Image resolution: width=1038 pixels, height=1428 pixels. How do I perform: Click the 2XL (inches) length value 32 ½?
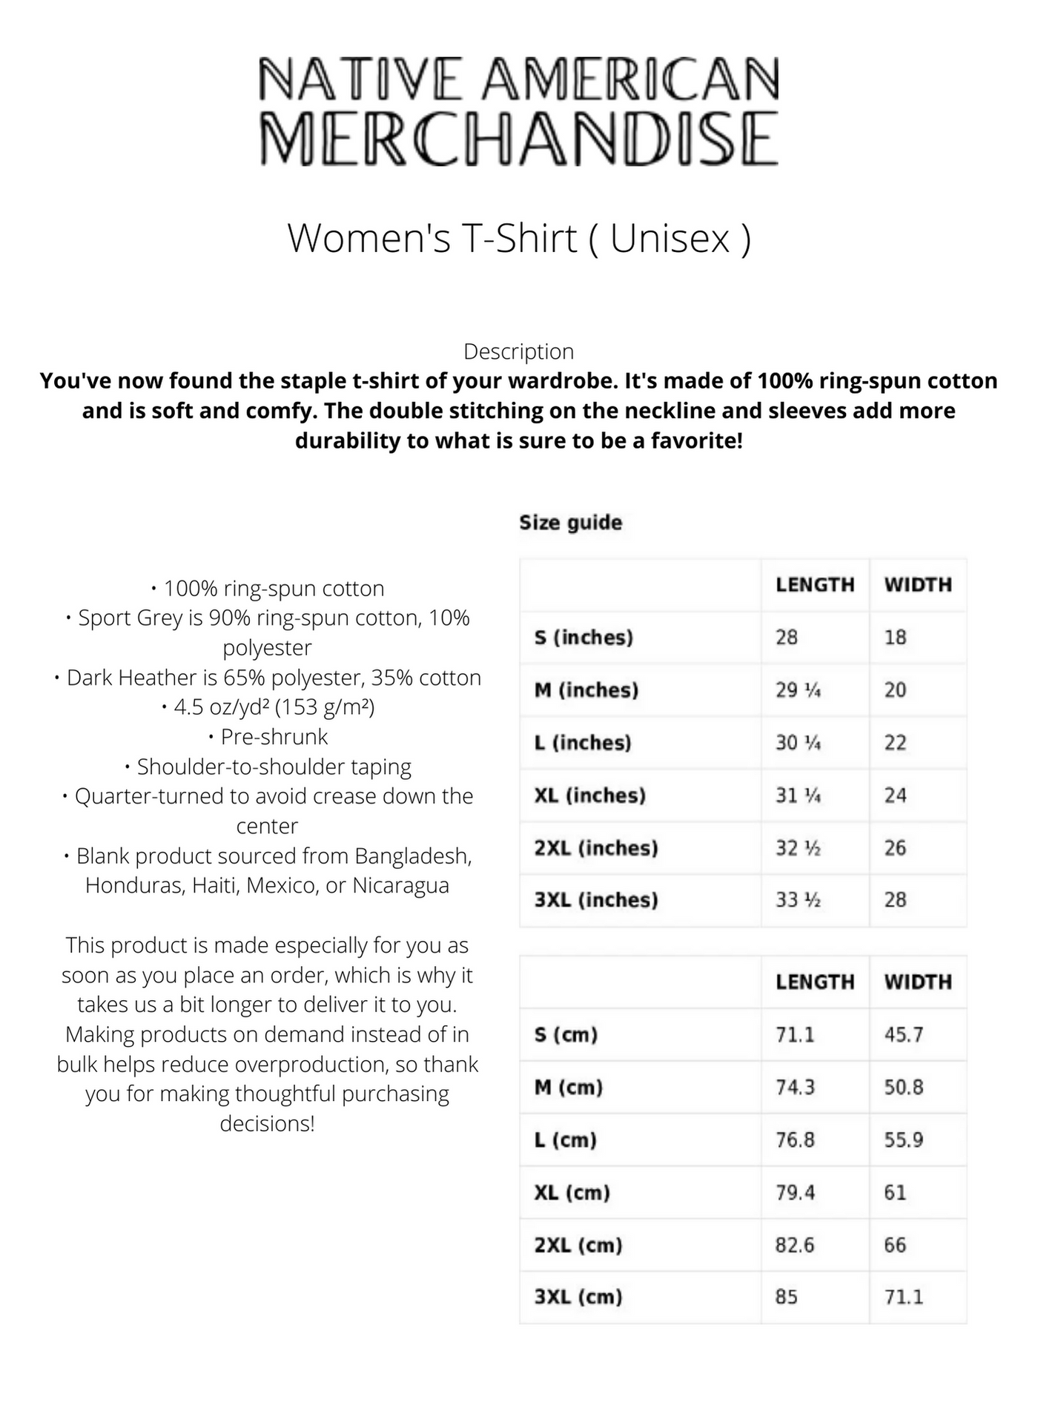[x=798, y=848]
